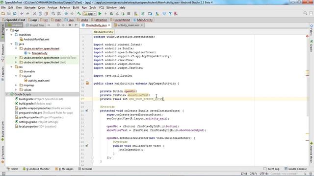This screenshot has width=314, height=176.
Task: Toggle the Build Variants side tab
Action: coord(2,131)
